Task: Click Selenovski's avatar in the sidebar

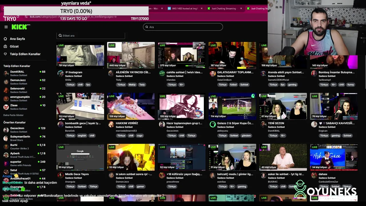Action: coord(6,90)
